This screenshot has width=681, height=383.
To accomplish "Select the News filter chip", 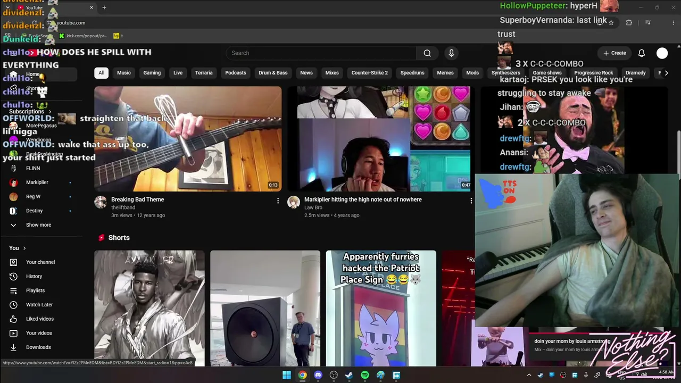I will pyautogui.click(x=306, y=73).
